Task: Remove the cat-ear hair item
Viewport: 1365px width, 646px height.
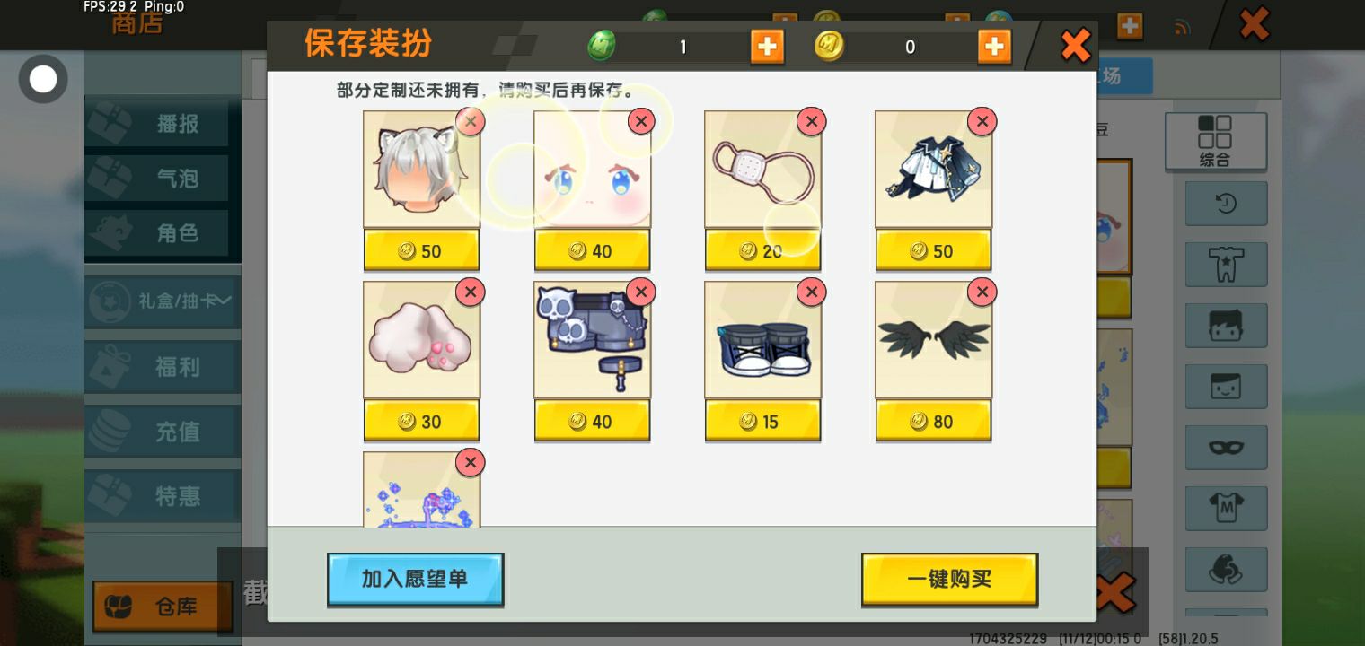Action: 470,121
